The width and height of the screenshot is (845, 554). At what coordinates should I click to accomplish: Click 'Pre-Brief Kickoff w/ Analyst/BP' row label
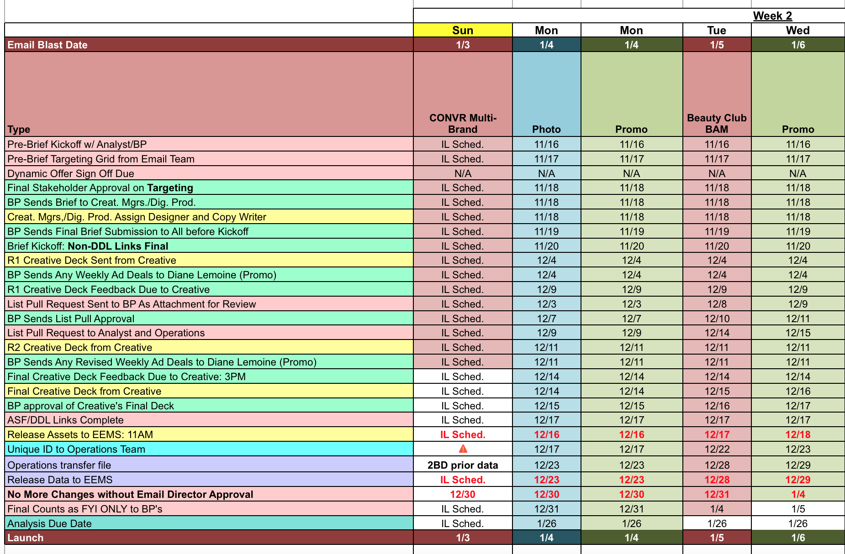point(209,144)
